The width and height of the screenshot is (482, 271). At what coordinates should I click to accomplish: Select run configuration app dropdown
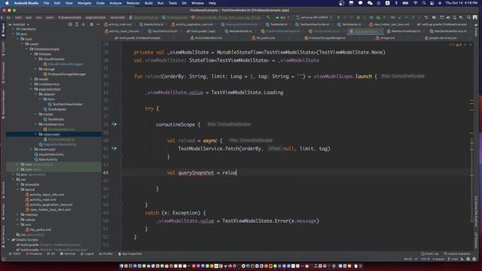282,17
